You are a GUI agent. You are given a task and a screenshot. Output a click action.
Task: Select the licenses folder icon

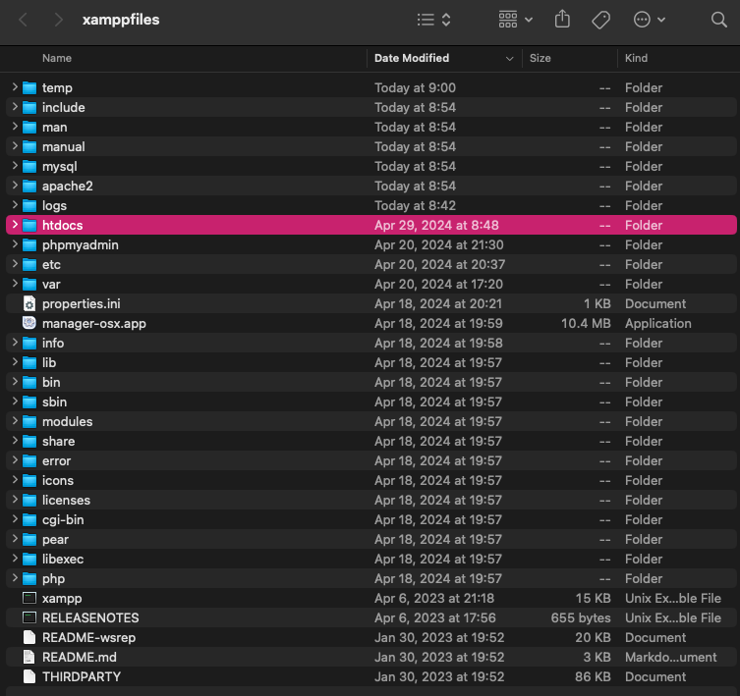(29, 501)
